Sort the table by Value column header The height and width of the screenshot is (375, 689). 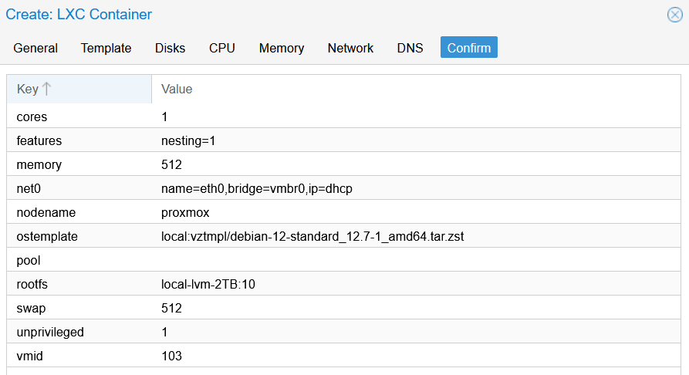(177, 89)
